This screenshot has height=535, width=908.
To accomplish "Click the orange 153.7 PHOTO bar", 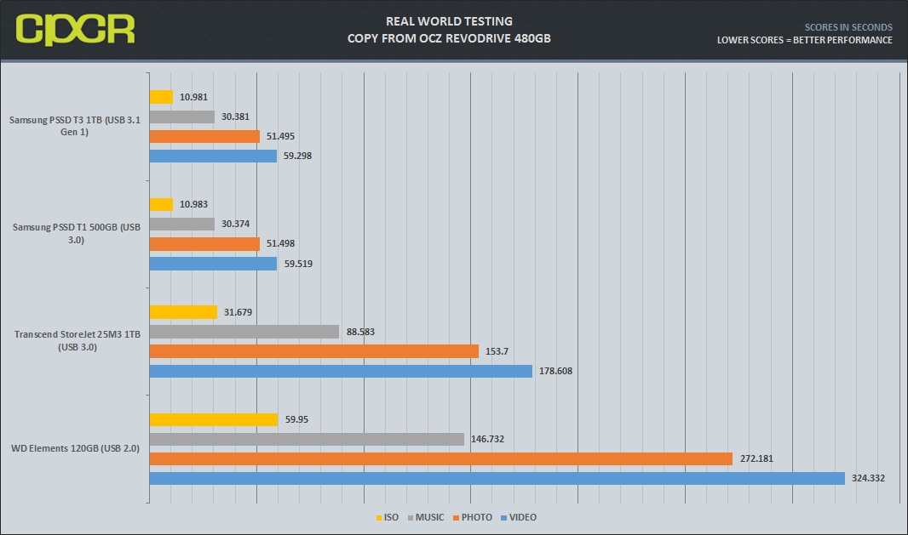I will tap(314, 351).
